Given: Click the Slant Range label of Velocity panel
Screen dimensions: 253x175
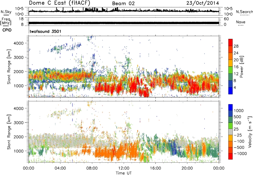Looking at the screenshot, I should pos(9,132).
